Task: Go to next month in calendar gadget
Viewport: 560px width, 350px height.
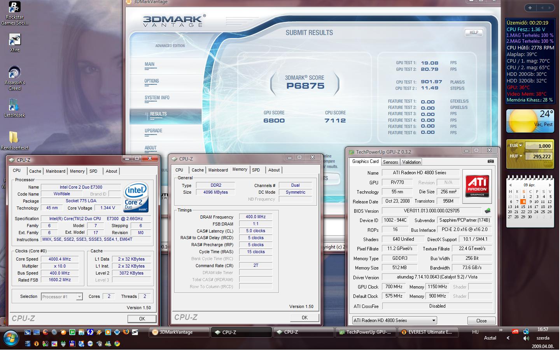Action: 549,185
